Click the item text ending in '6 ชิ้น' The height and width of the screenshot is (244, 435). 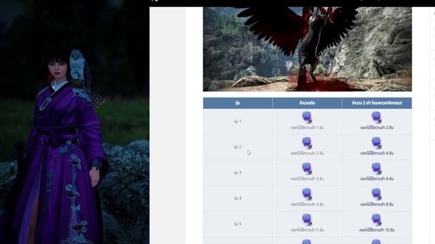tap(377, 179)
